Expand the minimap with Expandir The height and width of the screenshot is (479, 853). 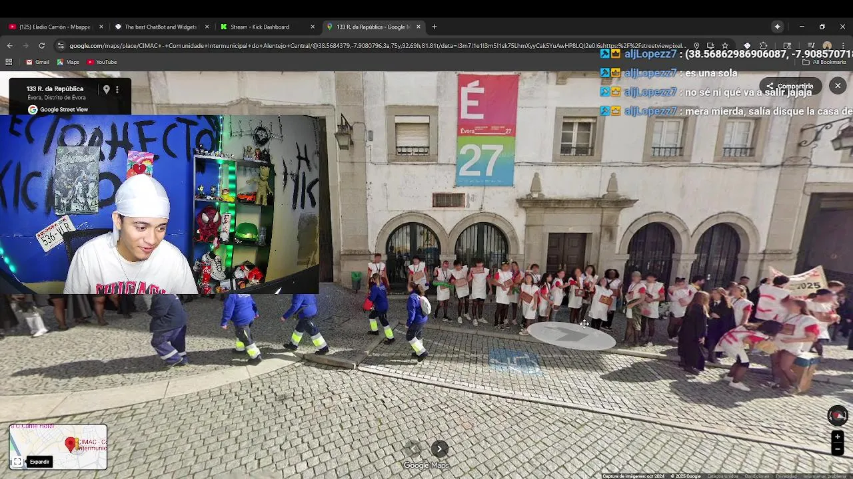click(39, 462)
